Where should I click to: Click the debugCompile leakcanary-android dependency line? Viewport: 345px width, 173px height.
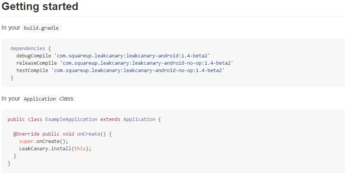coord(113,55)
